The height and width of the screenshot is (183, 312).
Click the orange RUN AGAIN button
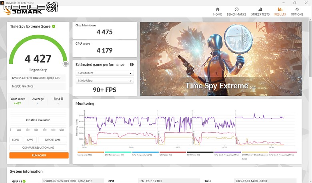tap(39, 155)
